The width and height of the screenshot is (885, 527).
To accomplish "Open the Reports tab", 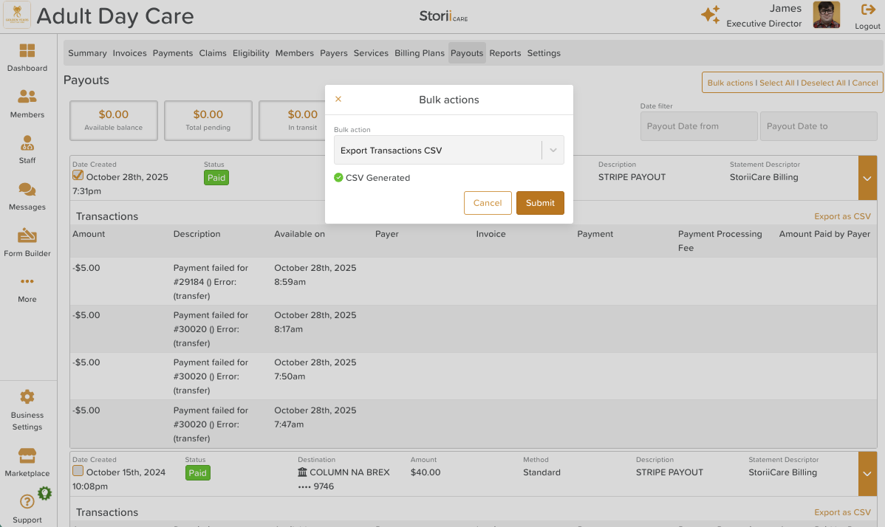I will tap(505, 53).
